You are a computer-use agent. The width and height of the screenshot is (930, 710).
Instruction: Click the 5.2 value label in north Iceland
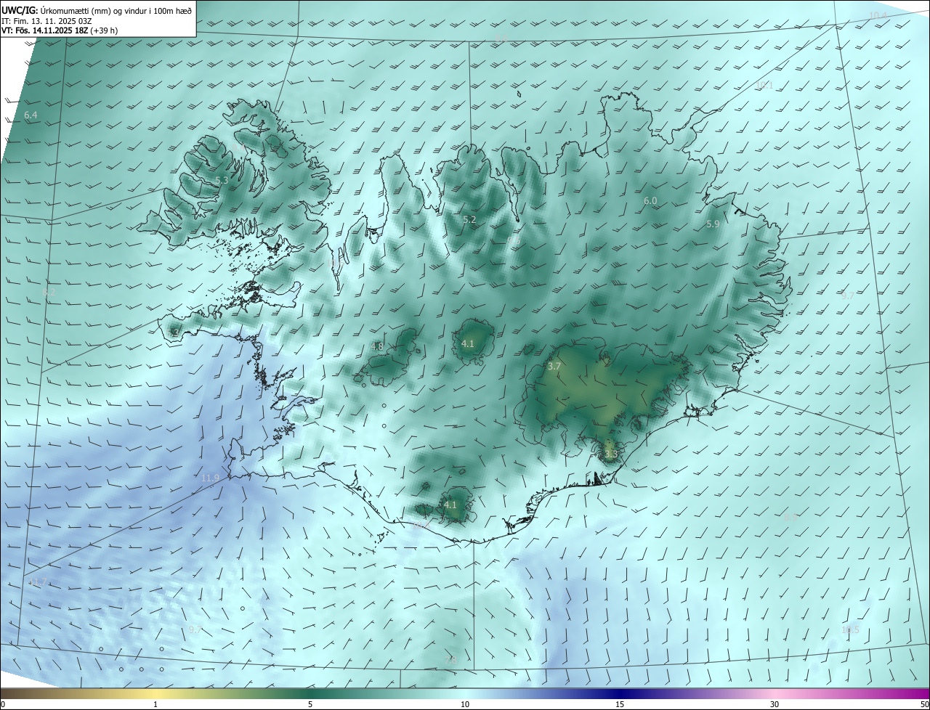pyautogui.click(x=469, y=219)
